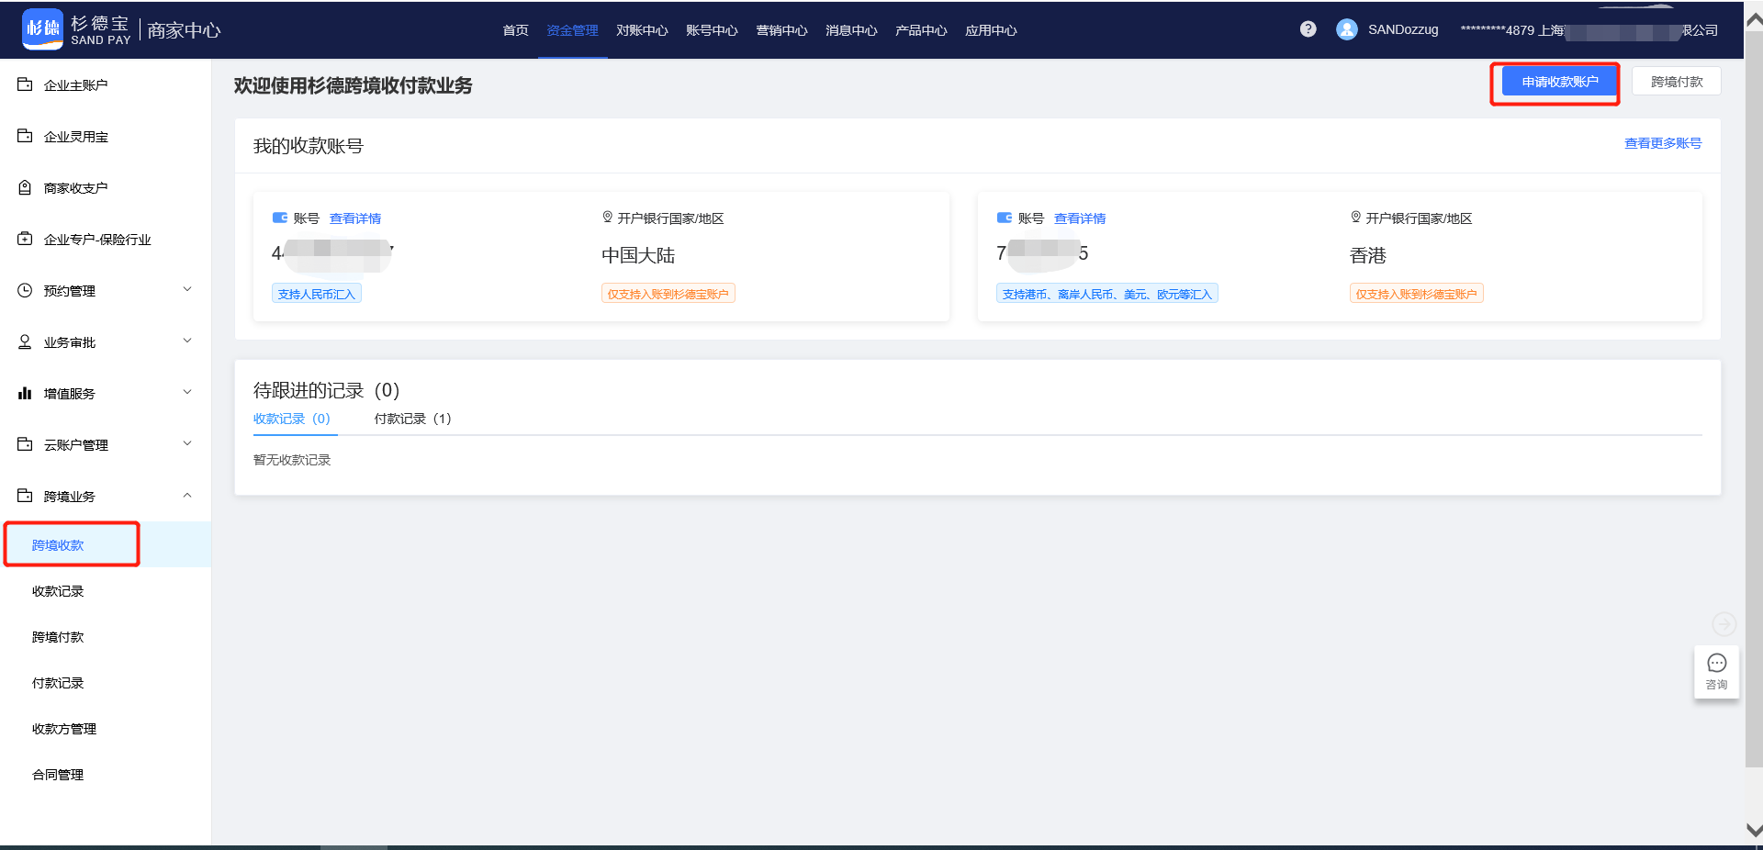Select 收款方管理 in the sidebar
The height and width of the screenshot is (850, 1763).
point(64,729)
